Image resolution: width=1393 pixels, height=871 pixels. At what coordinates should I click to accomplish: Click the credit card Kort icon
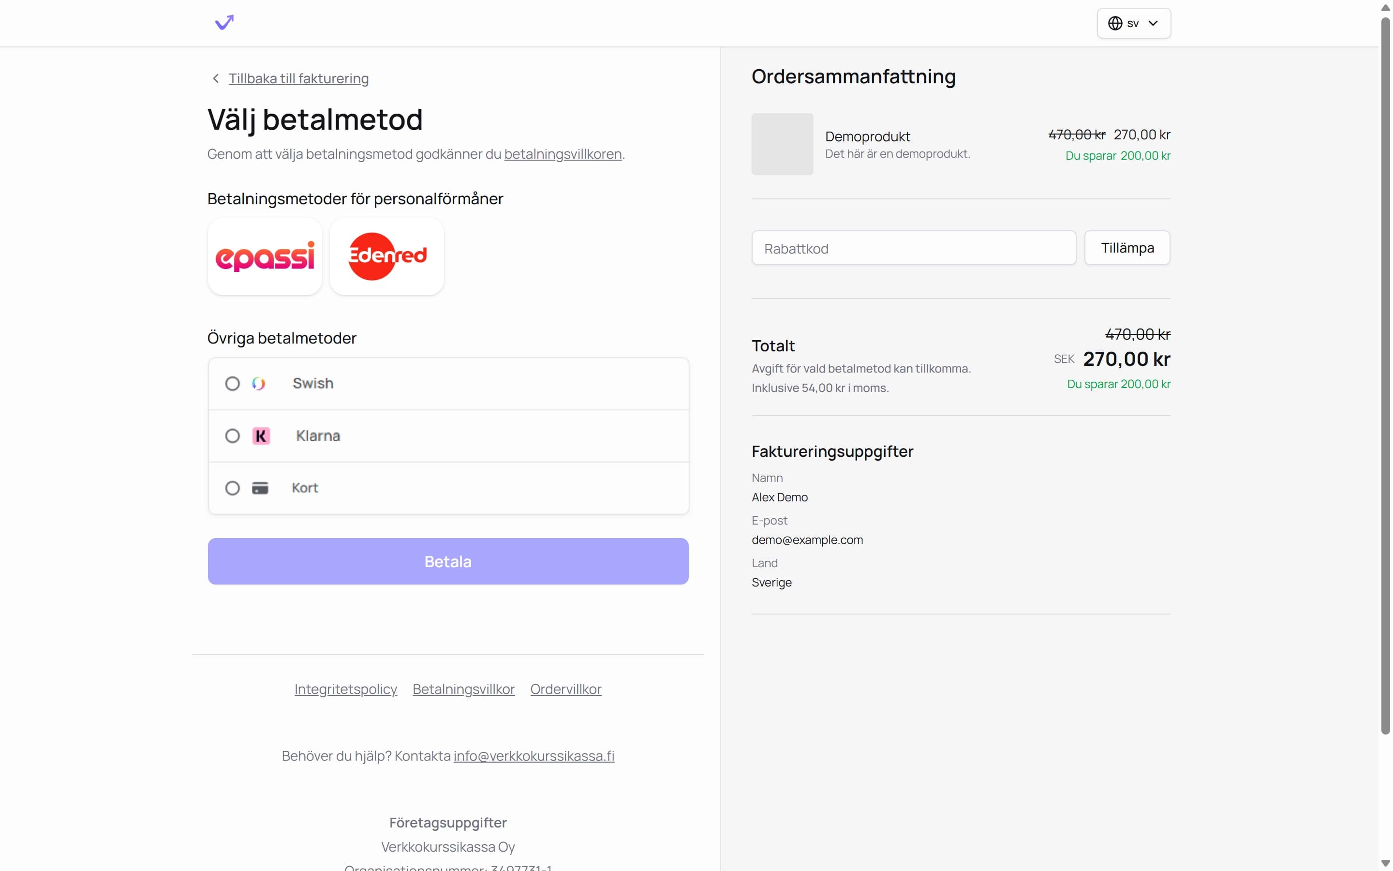tap(260, 488)
